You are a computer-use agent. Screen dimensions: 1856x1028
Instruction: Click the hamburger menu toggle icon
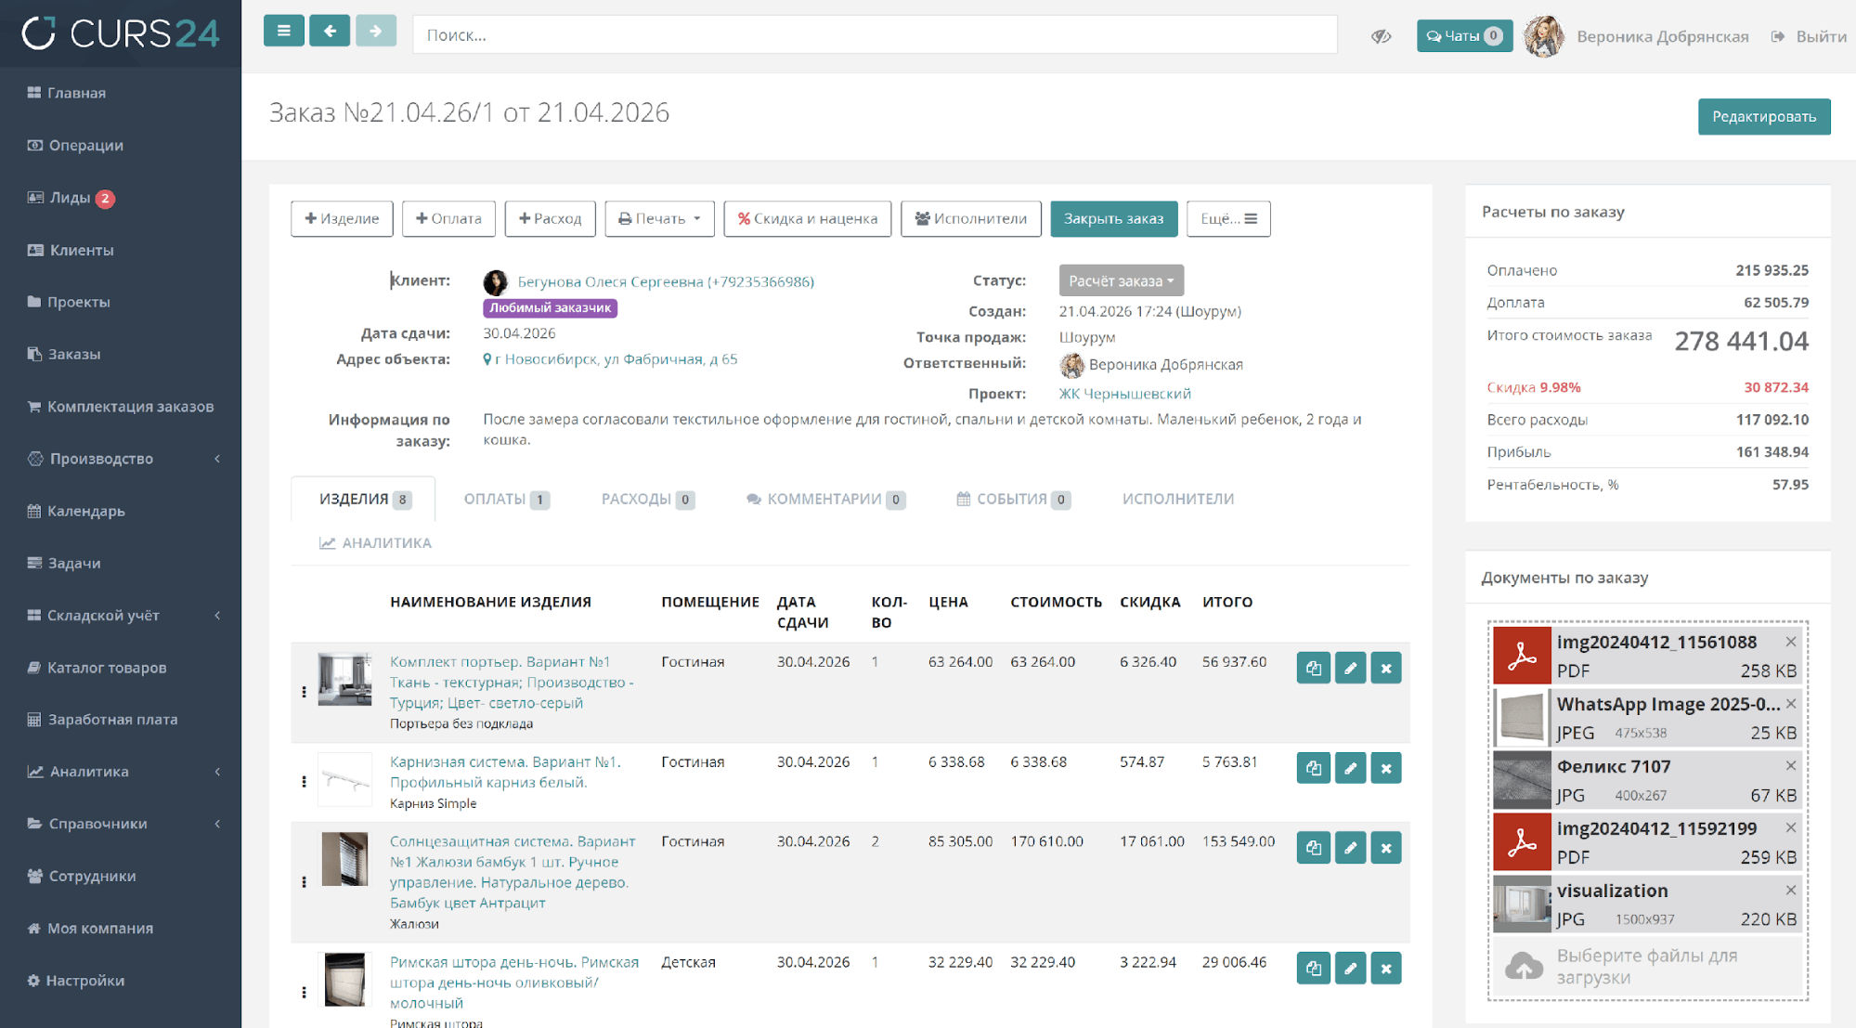pyautogui.click(x=283, y=31)
